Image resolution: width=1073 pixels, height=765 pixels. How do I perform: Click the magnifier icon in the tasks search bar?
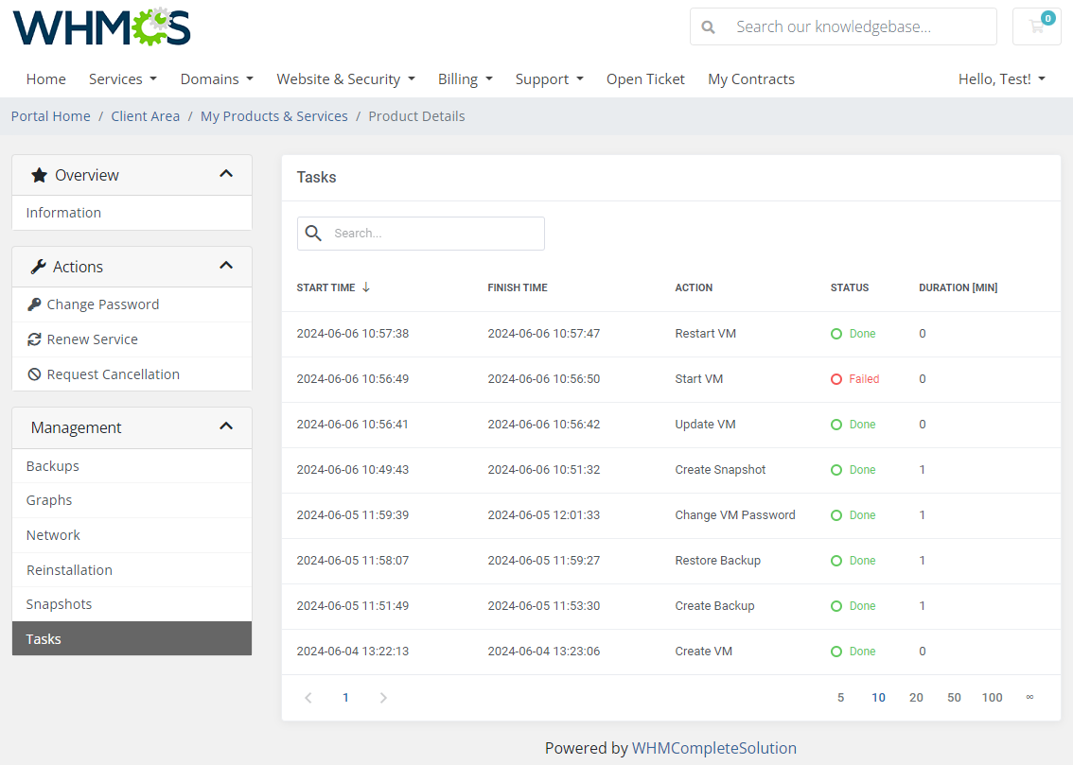(313, 233)
